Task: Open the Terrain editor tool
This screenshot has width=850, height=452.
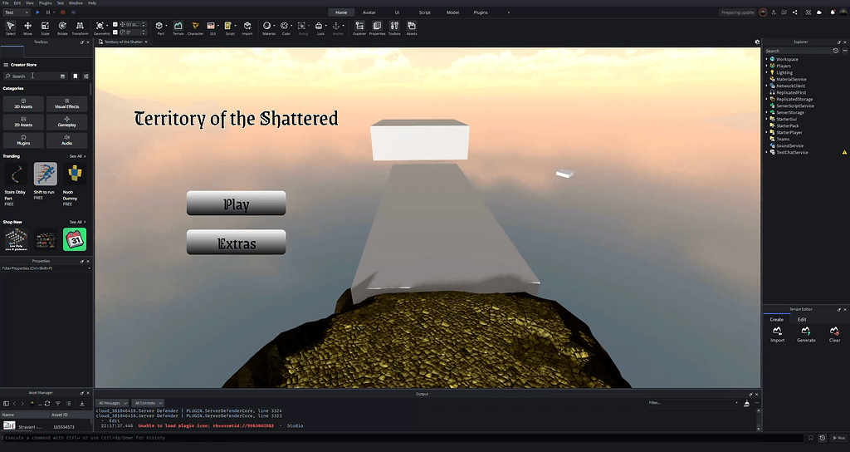Action: tap(178, 28)
